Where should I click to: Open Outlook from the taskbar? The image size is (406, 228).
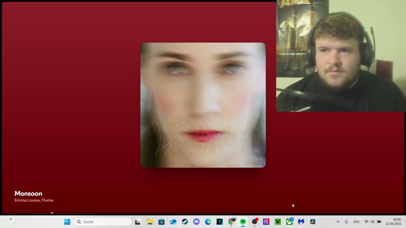pos(173,222)
